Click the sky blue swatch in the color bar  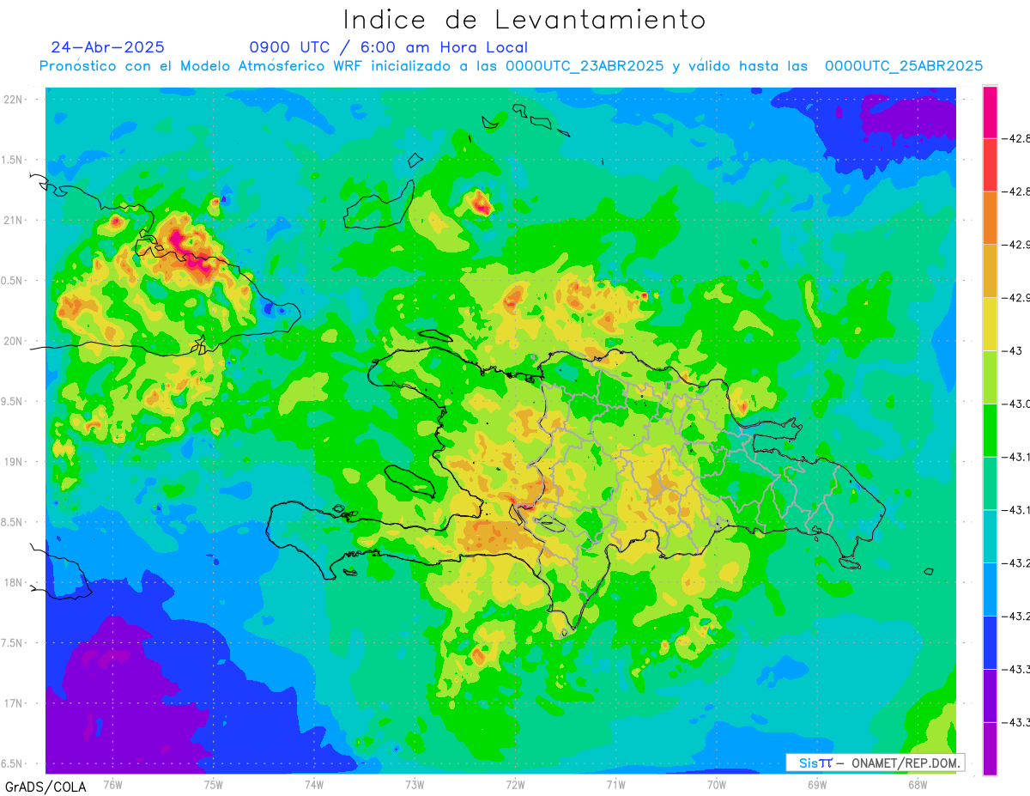tap(990, 589)
